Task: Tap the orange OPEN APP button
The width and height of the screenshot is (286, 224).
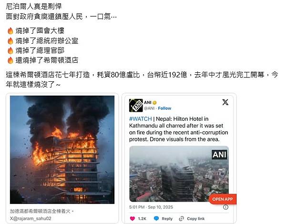Action: coord(223,199)
